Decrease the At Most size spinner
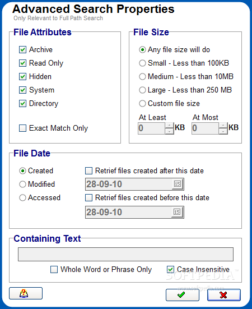 click(223, 131)
